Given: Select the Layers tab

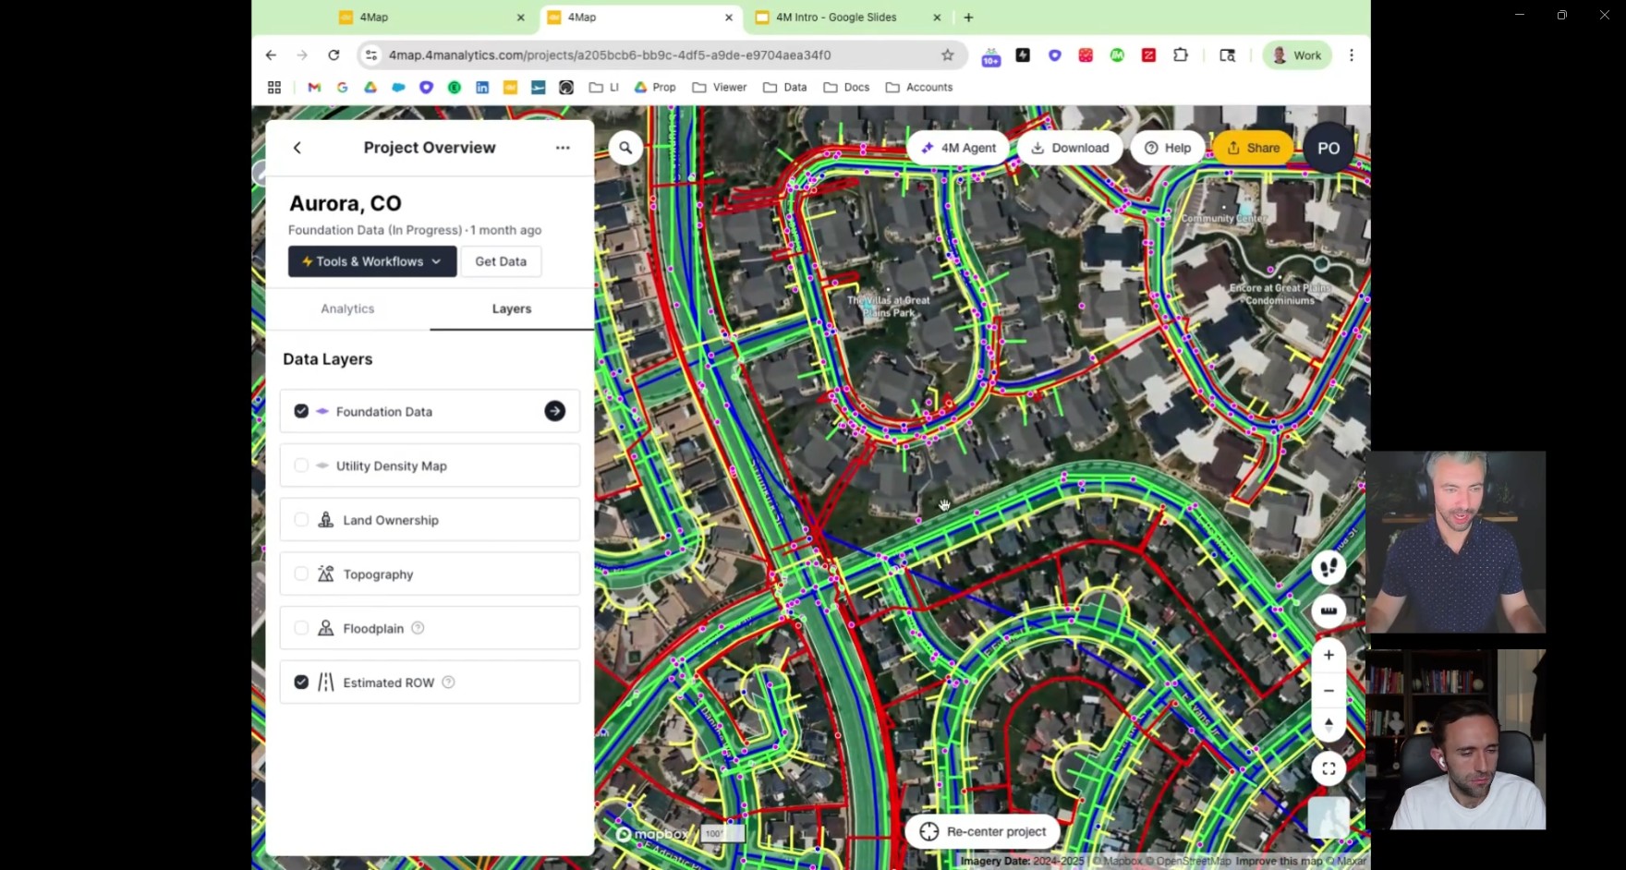Looking at the screenshot, I should 512,308.
